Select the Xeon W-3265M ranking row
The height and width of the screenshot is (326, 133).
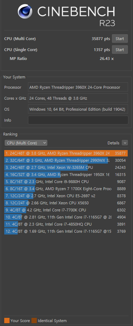[x=66, y=167]
